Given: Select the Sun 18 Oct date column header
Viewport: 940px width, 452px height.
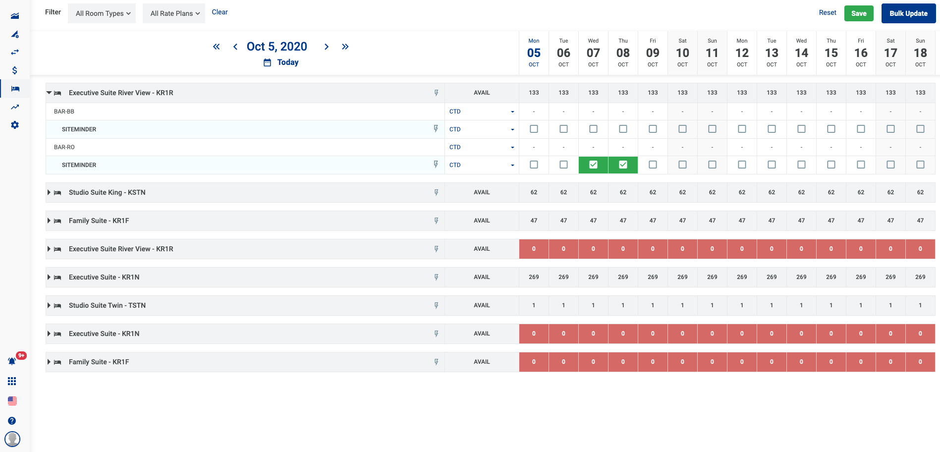Looking at the screenshot, I should tap(920, 53).
